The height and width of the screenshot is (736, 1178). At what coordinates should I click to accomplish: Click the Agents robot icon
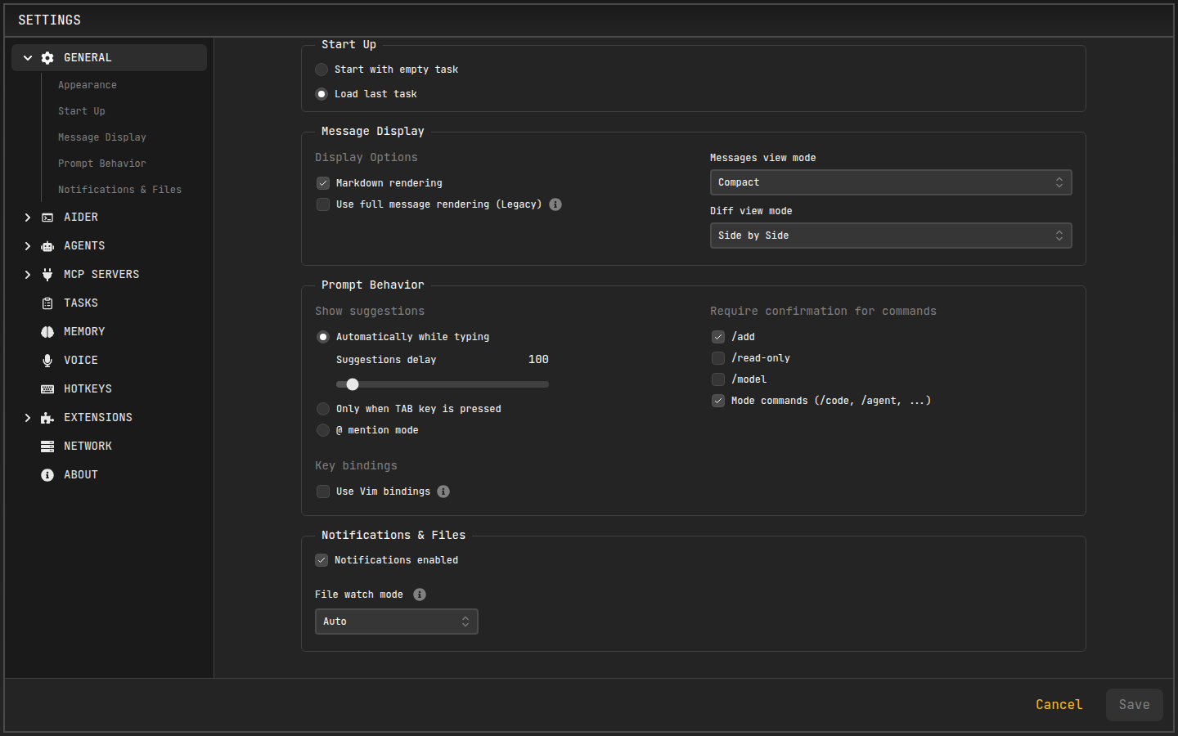pos(47,246)
